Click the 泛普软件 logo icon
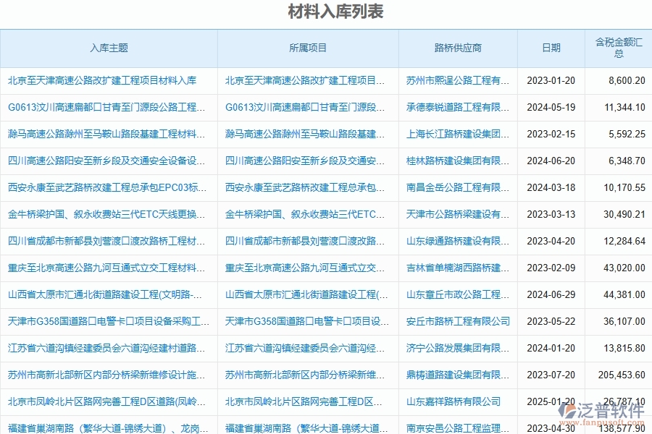The width and height of the screenshot is (652, 434). pyautogui.click(x=567, y=409)
